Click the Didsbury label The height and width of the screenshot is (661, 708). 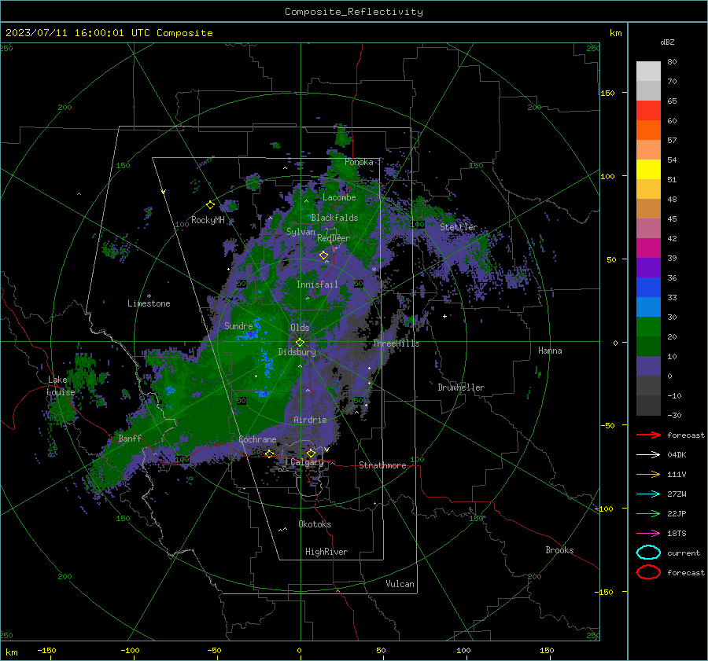click(x=297, y=352)
